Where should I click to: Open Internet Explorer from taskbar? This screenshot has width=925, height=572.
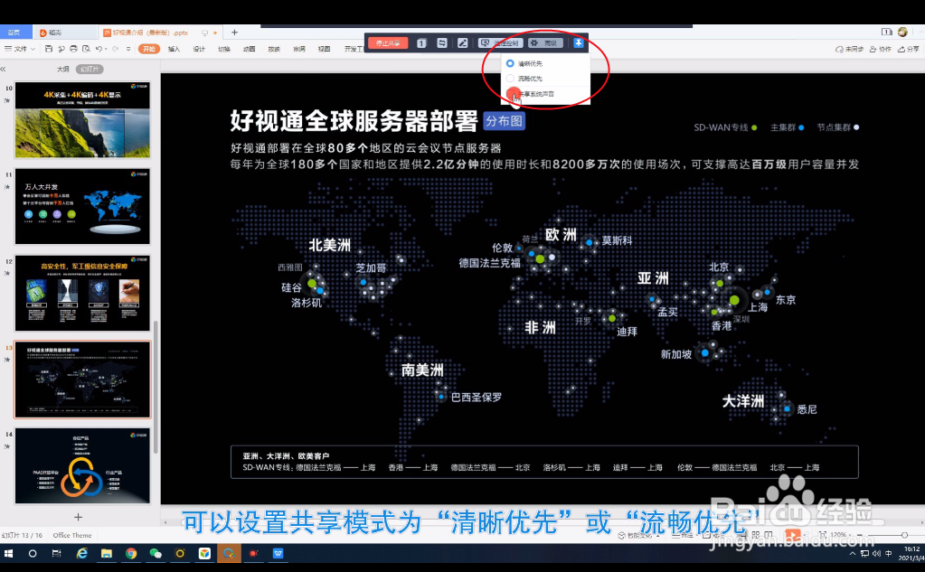tap(81, 553)
